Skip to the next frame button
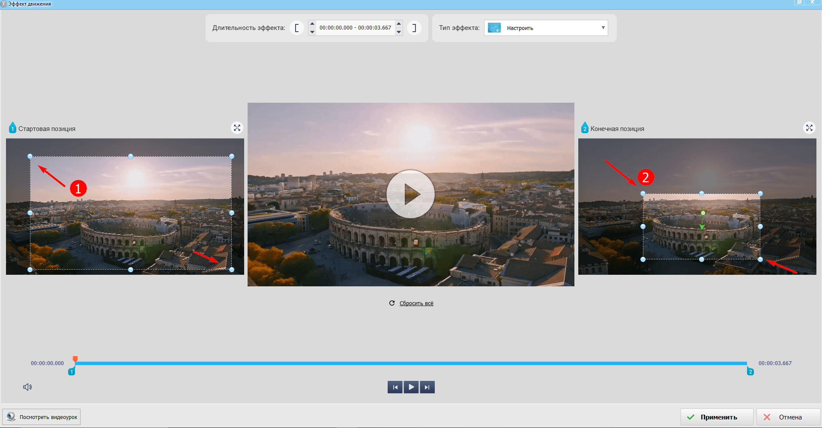Viewport: 822px width, 428px height. click(427, 387)
